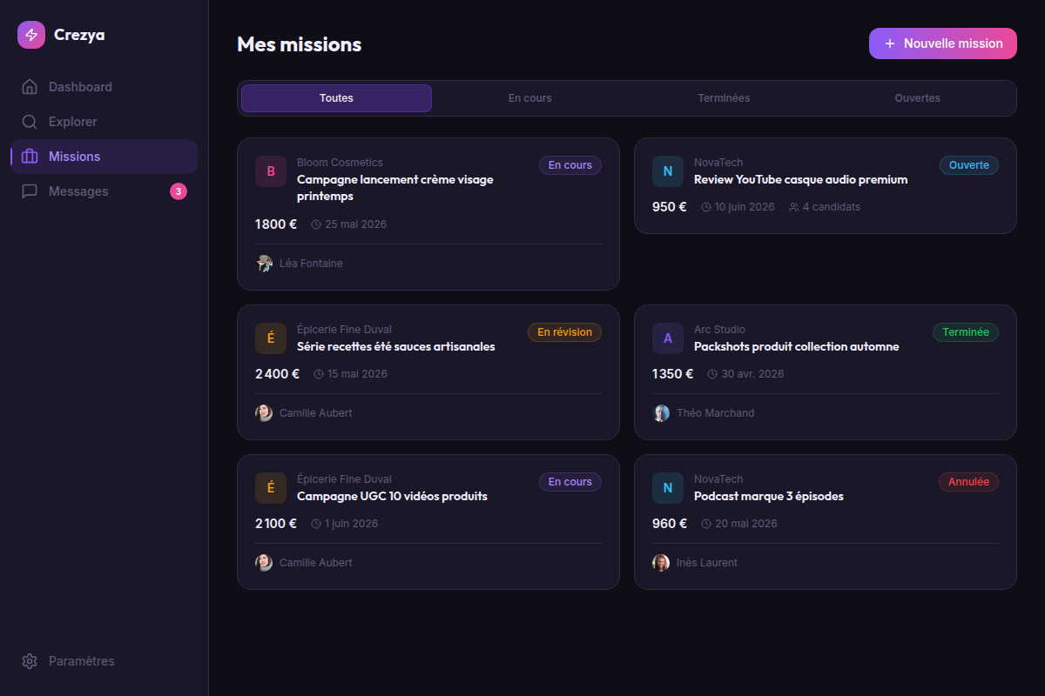Viewport: 1045px width, 696px height.
Task: Switch to the Ouvertes tab
Action: pos(917,98)
